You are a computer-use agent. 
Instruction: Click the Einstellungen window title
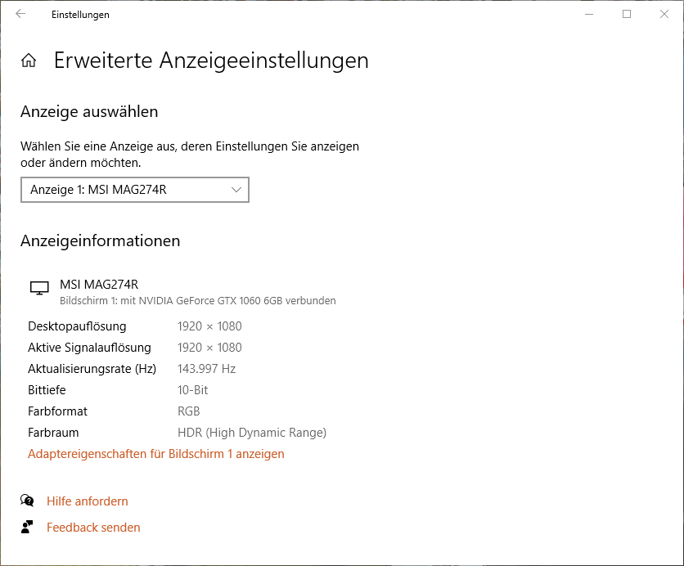click(80, 15)
